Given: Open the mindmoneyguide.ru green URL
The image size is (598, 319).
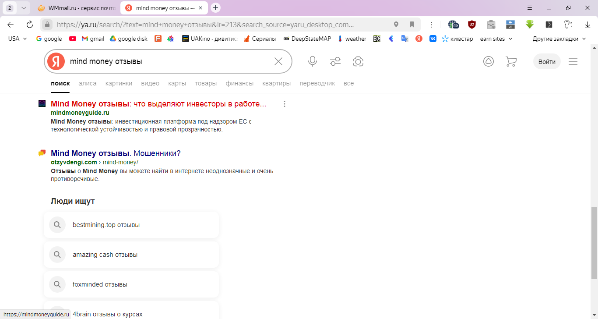Looking at the screenshot, I should coord(80,113).
